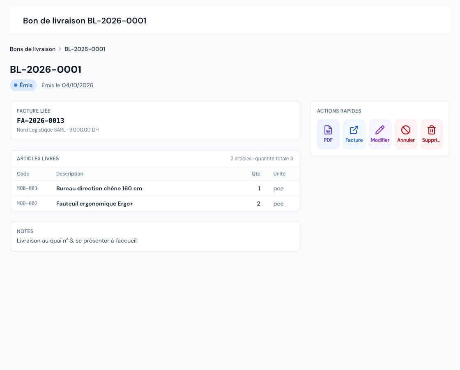
Task: Select the Fauteuil ergonomique Ergo+ row
Action: 155,203
